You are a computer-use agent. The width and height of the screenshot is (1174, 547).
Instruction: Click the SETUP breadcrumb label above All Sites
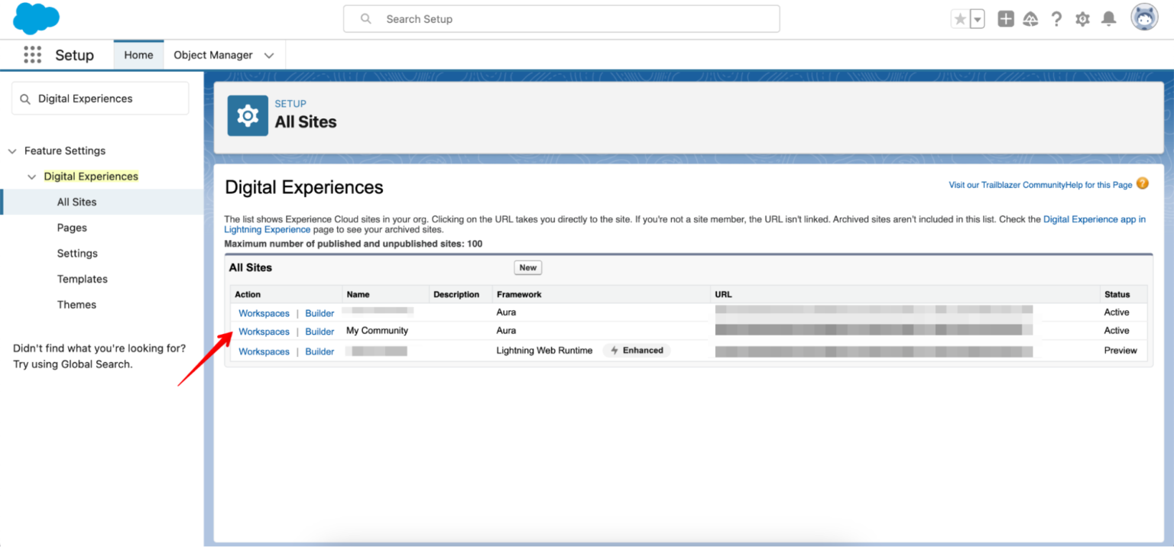[290, 104]
